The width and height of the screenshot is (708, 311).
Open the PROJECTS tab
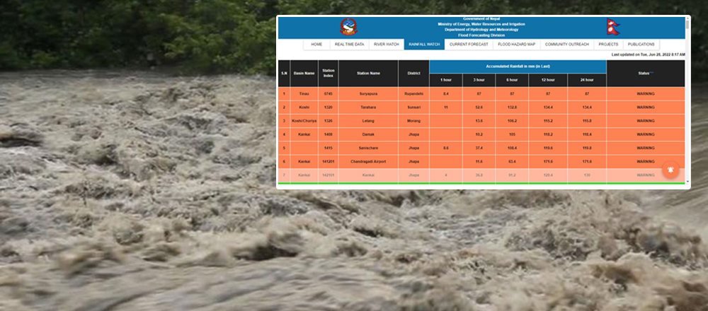[x=608, y=45]
